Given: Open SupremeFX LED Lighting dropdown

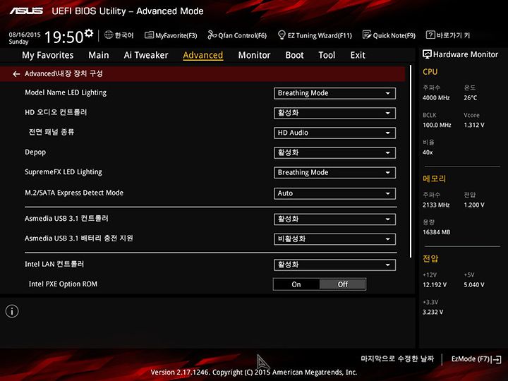Looking at the screenshot, I should click(334, 173).
